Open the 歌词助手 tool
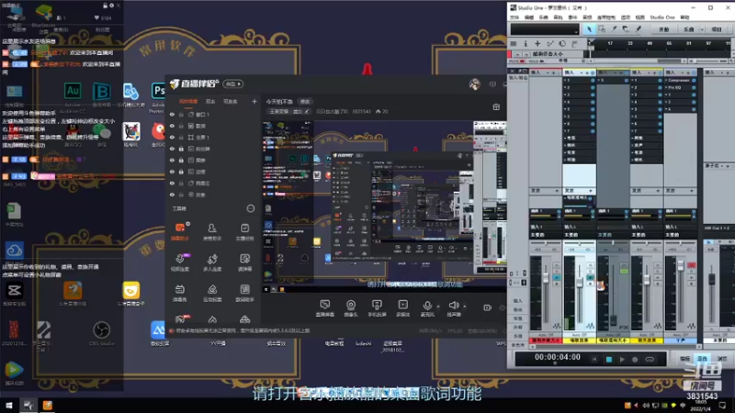The height and width of the screenshot is (413, 735). point(244,293)
